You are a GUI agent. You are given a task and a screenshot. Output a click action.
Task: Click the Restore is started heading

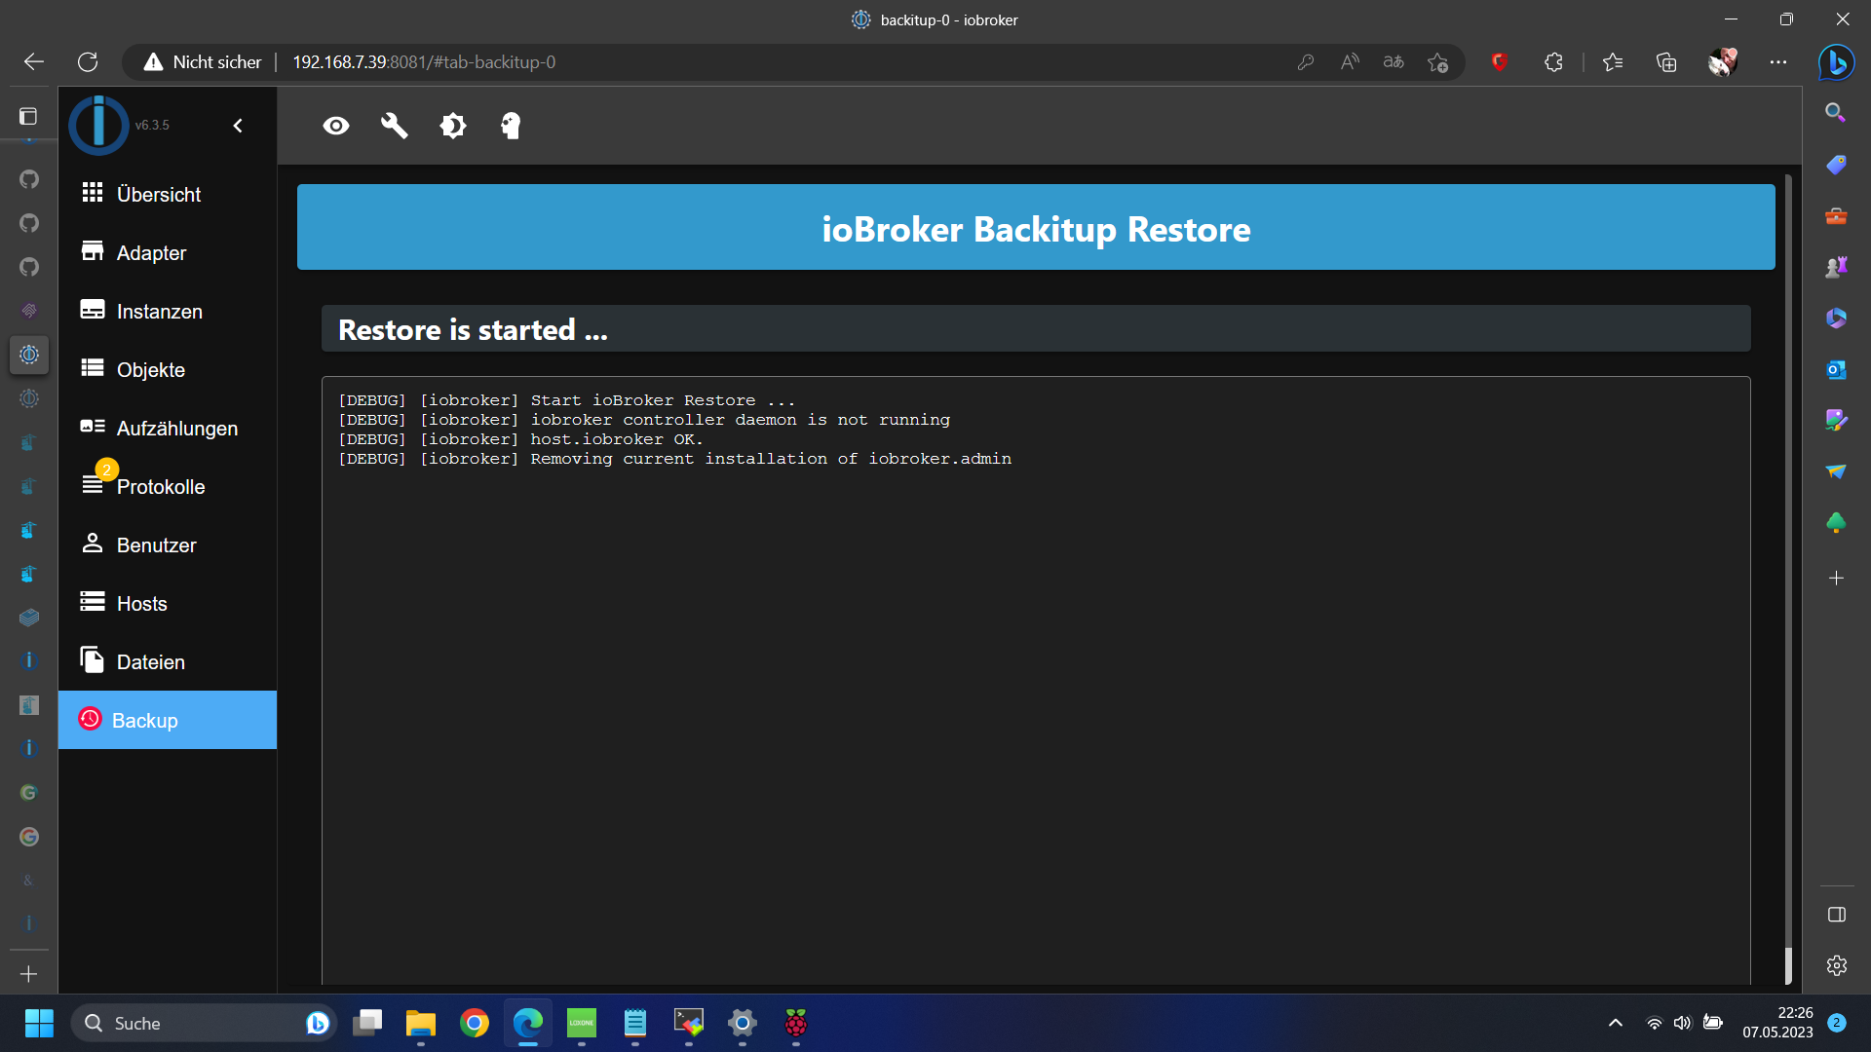tap(473, 330)
